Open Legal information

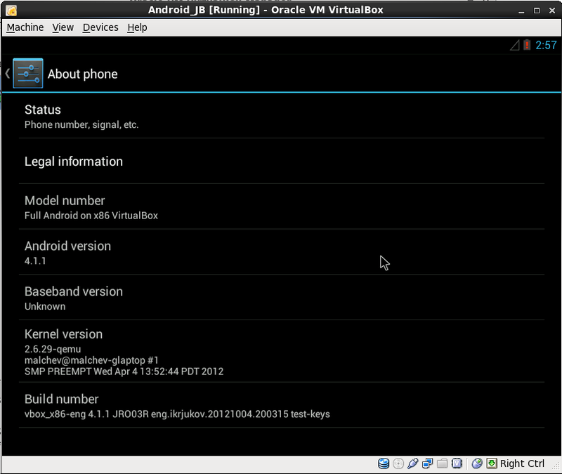pyautogui.click(x=282, y=162)
